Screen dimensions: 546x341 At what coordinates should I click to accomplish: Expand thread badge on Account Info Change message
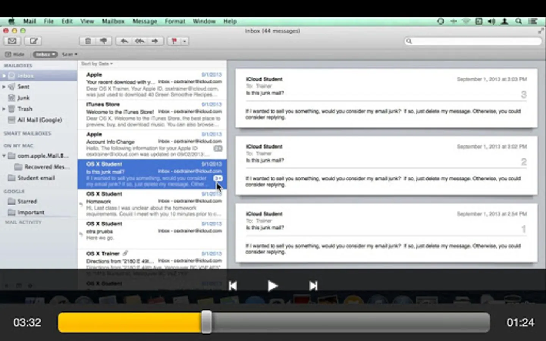point(218,149)
